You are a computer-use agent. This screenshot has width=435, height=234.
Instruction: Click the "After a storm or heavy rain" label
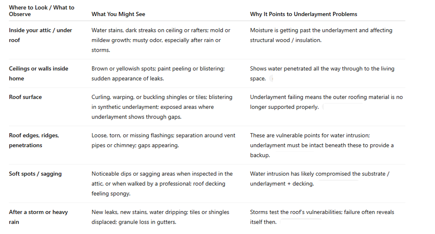click(x=38, y=217)
